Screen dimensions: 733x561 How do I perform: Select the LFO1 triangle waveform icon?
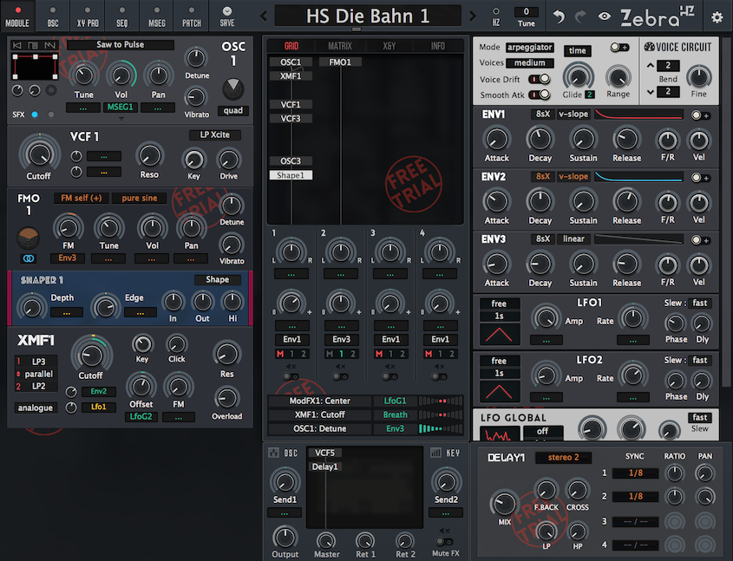pos(500,334)
